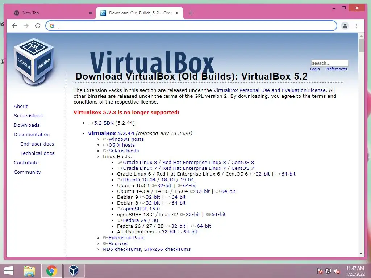Open the Login link

315,69
